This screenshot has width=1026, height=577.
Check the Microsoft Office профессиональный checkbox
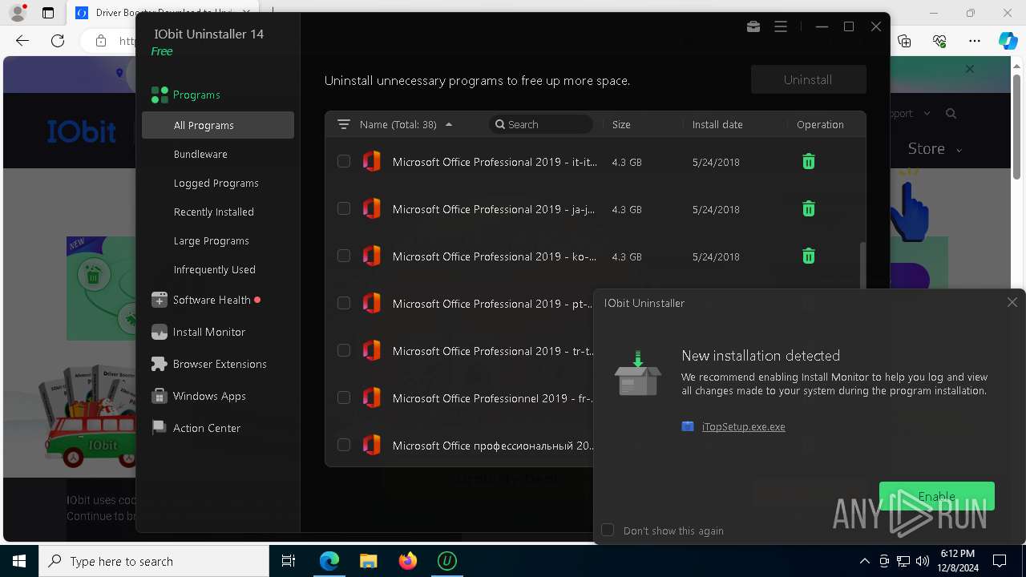click(344, 445)
